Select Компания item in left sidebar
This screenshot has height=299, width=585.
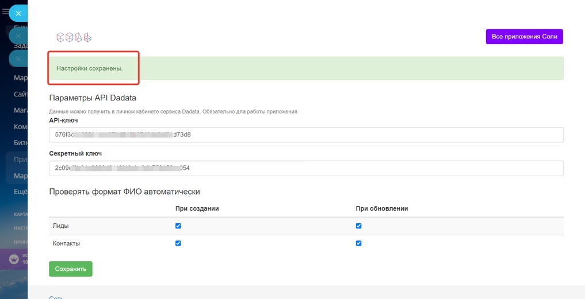click(x=21, y=127)
